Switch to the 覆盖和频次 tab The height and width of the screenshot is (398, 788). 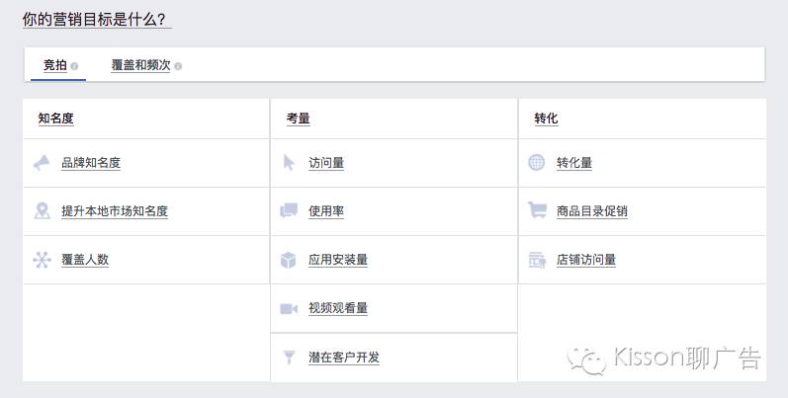point(140,65)
